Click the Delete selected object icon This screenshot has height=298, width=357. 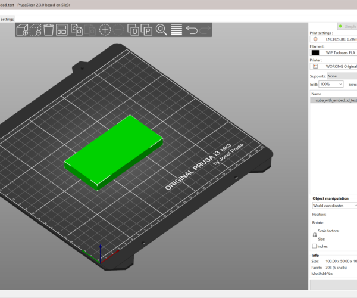(36, 30)
